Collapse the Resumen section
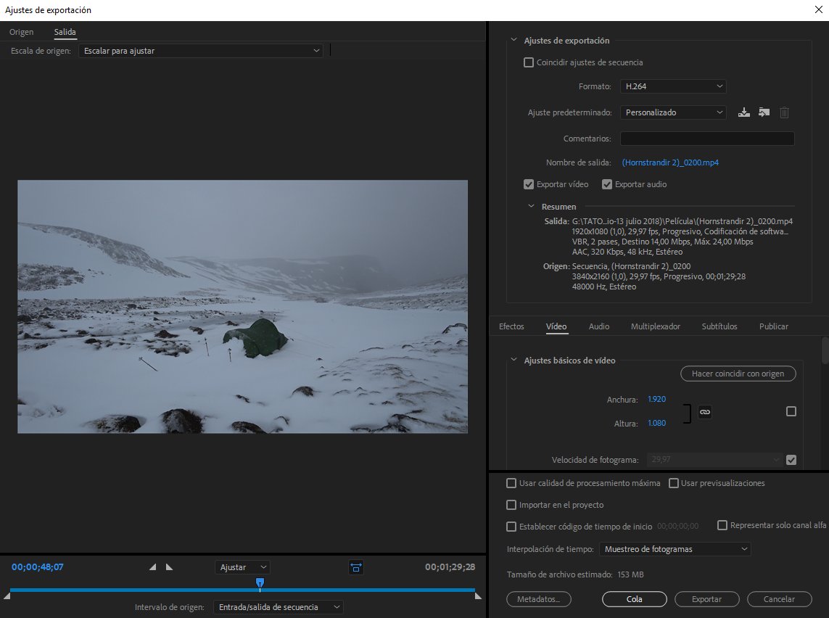 [532, 206]
